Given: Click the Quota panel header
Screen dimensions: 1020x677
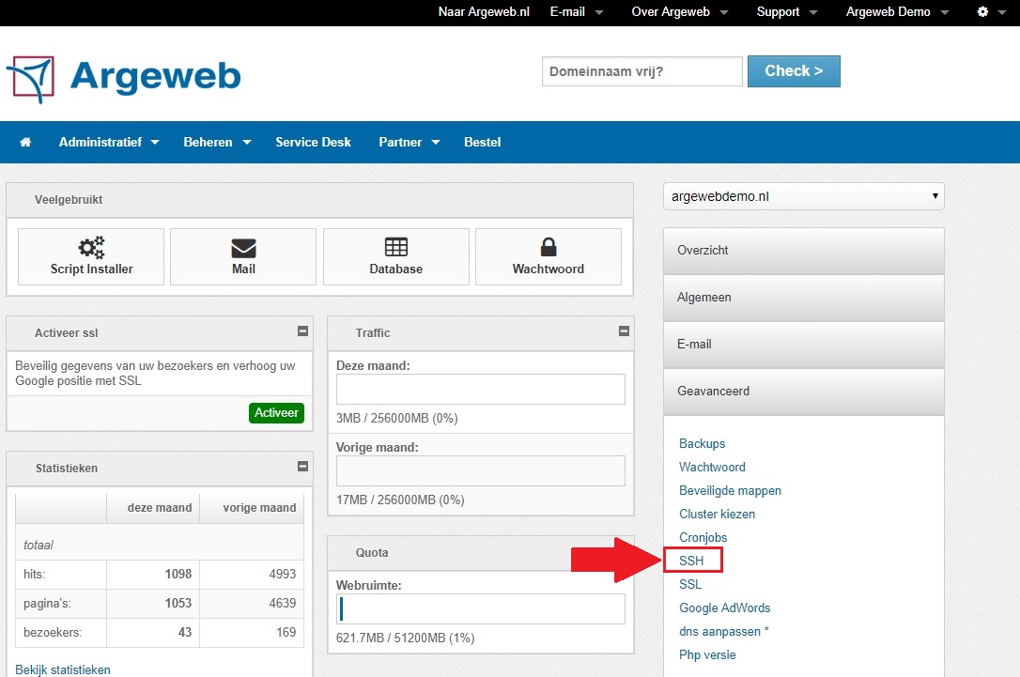Looking at the screenshot, I should click(x=481, y=553).
